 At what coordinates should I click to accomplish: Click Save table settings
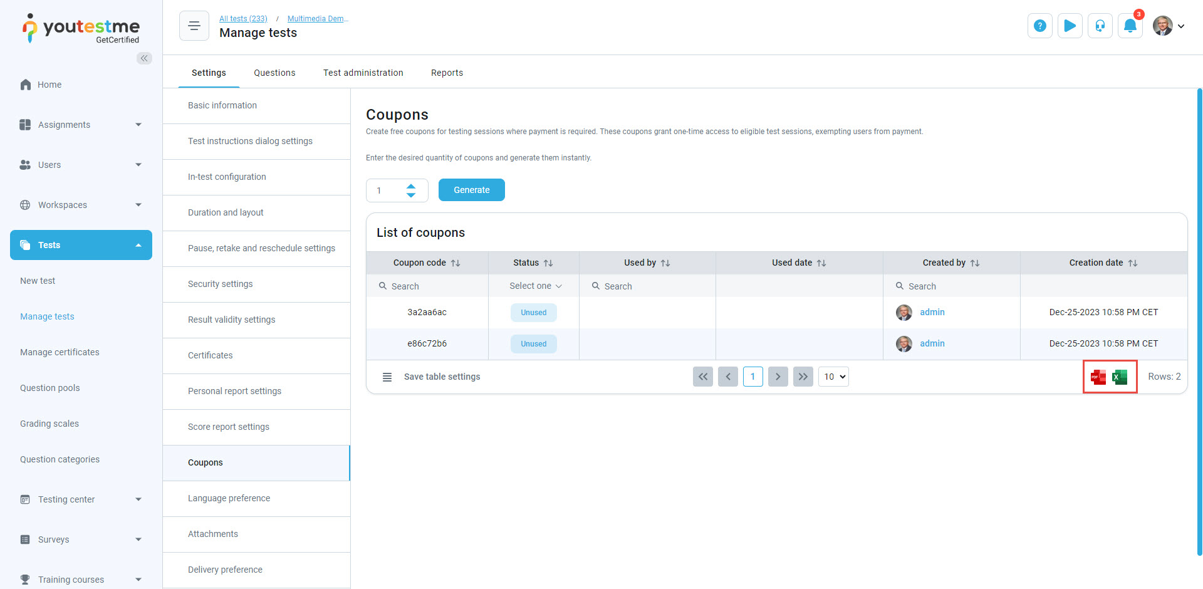[x=442, y=377]
